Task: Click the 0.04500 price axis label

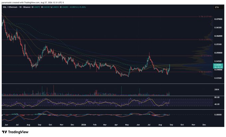Action: pyautogui.click(x=218, y=61)
